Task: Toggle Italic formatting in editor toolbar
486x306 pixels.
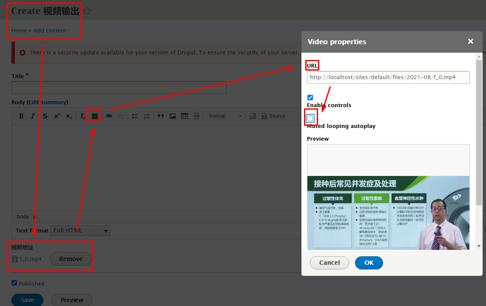Action: [x=33, y=116]
